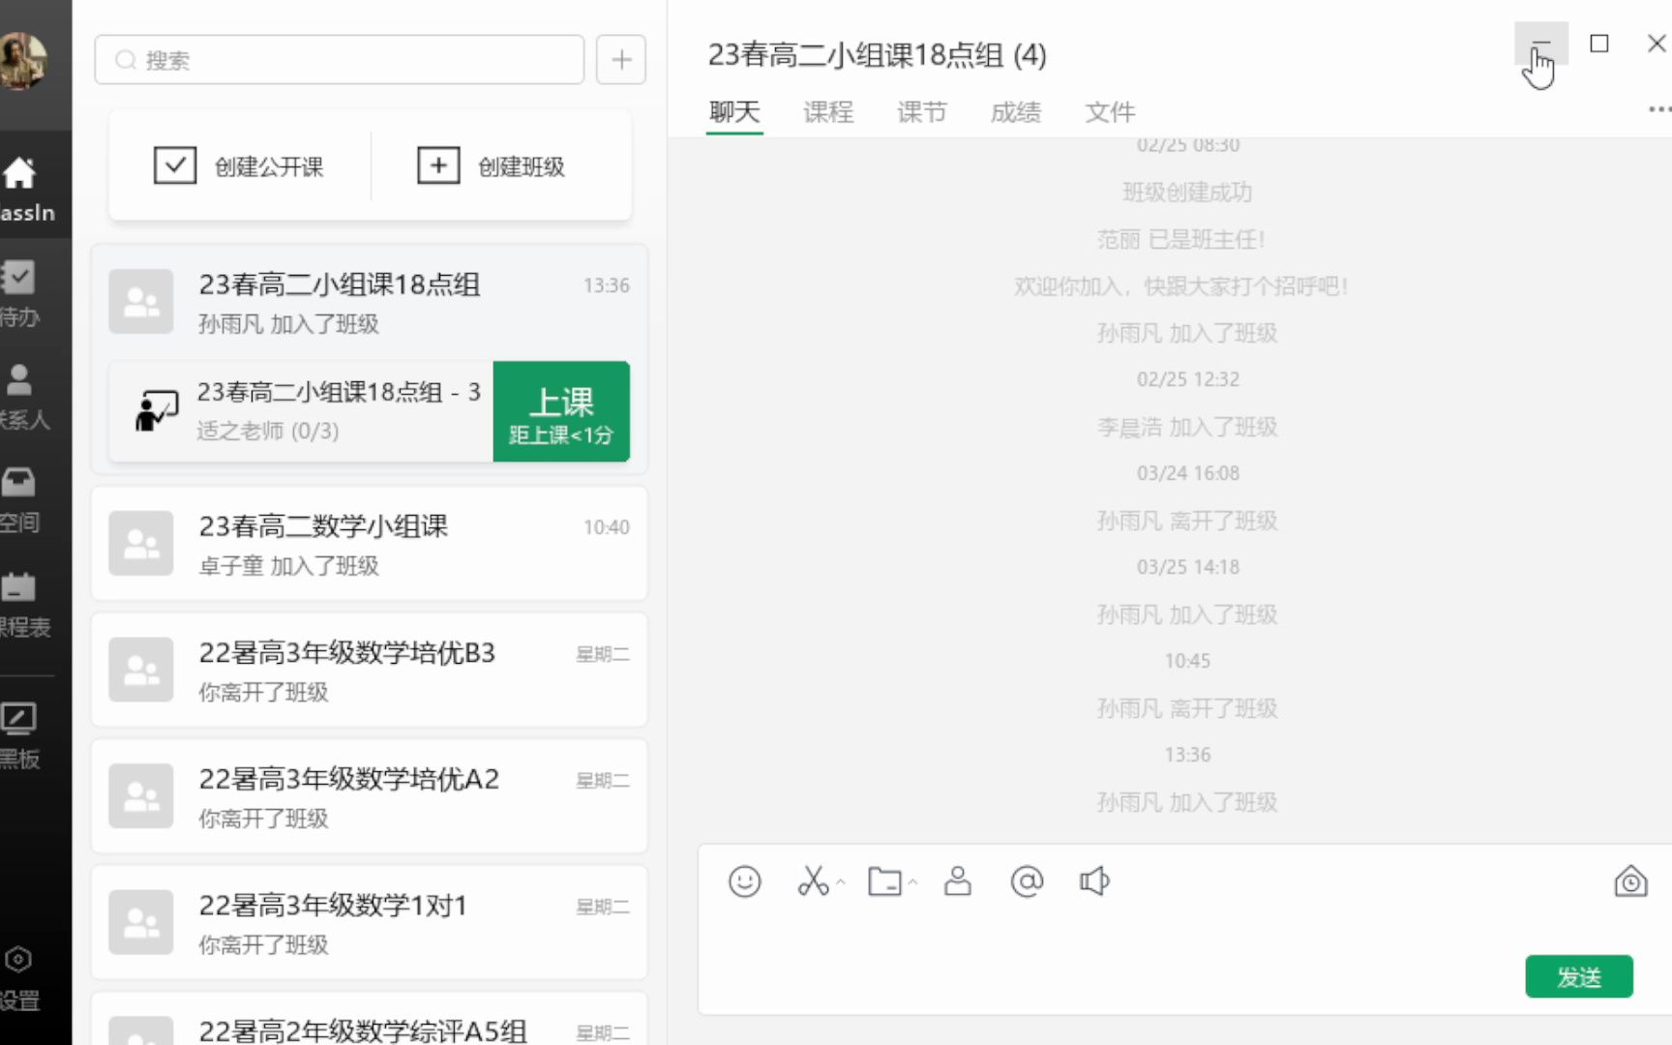Open the three-dots more options menu
Viewport: 1672px width, 1045px height.
(1658, 109)
